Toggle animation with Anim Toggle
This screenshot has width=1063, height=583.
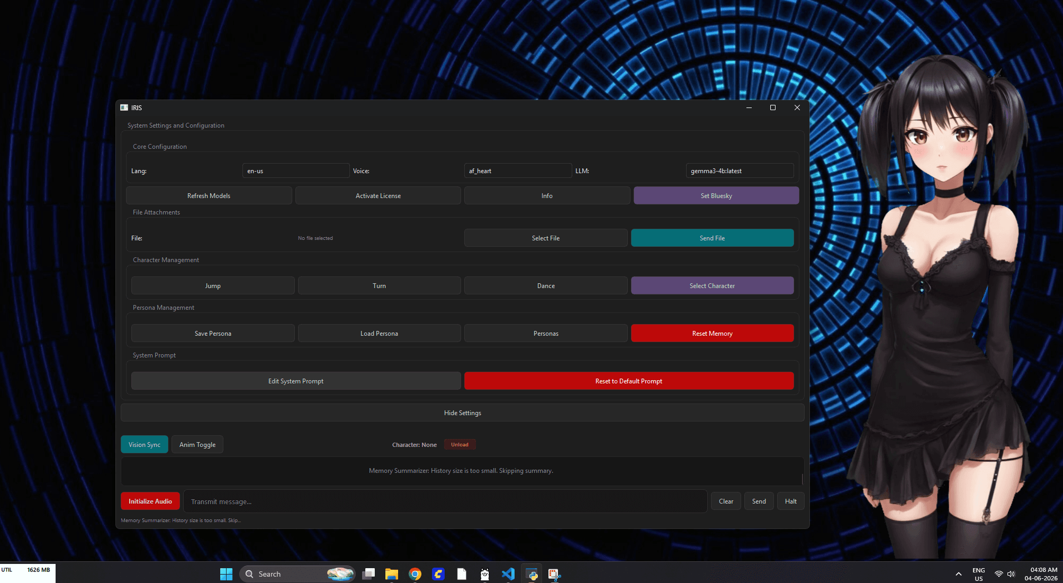197,444
